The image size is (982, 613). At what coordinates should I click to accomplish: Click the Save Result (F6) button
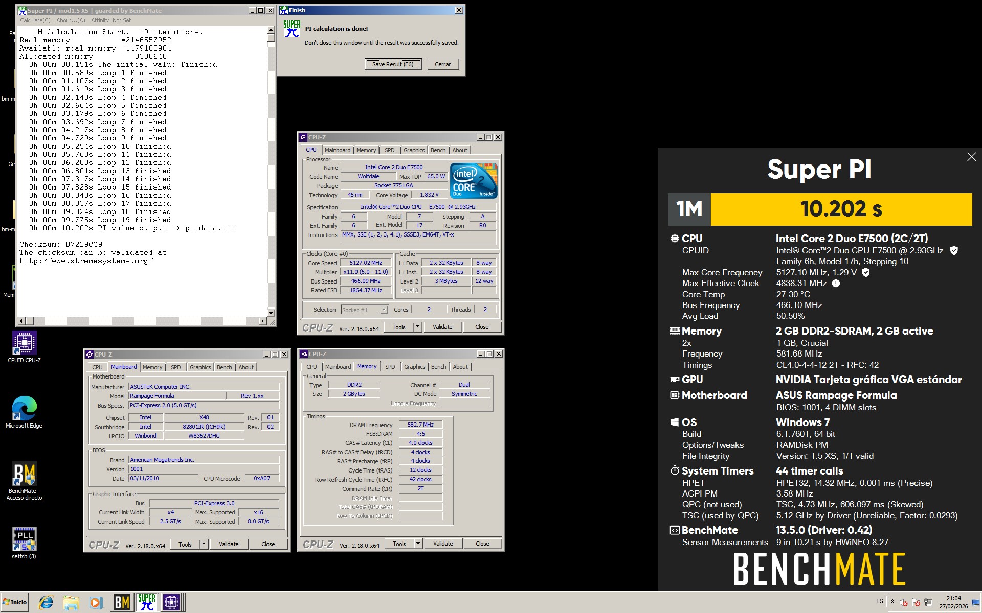click(x=393, y=64)
